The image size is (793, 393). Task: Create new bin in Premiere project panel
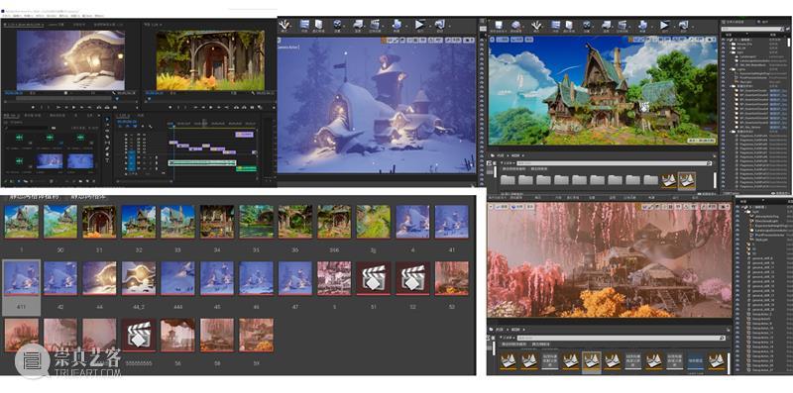tap(80, 181)
